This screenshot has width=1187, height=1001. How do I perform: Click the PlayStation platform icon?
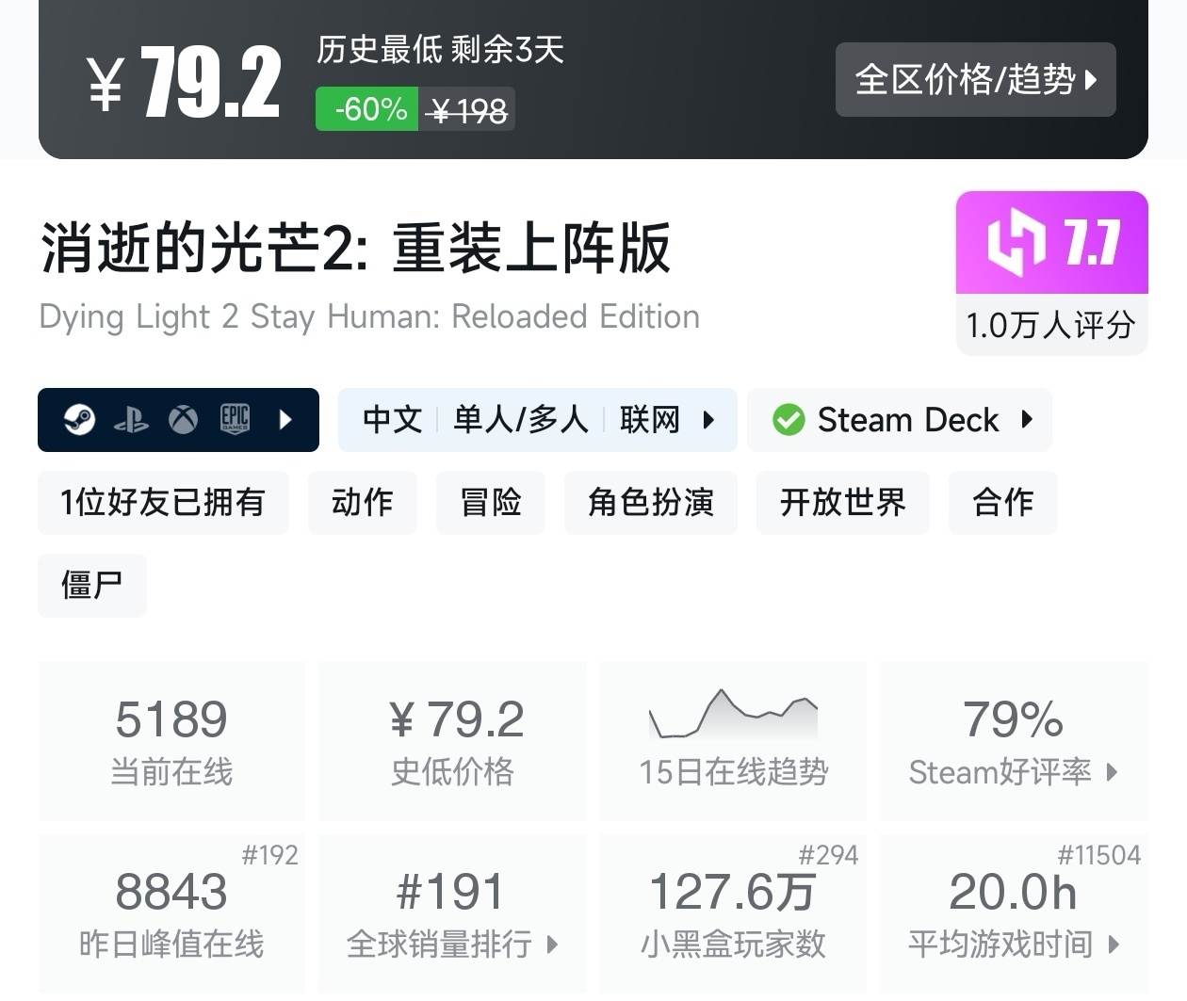click(131, 420)
